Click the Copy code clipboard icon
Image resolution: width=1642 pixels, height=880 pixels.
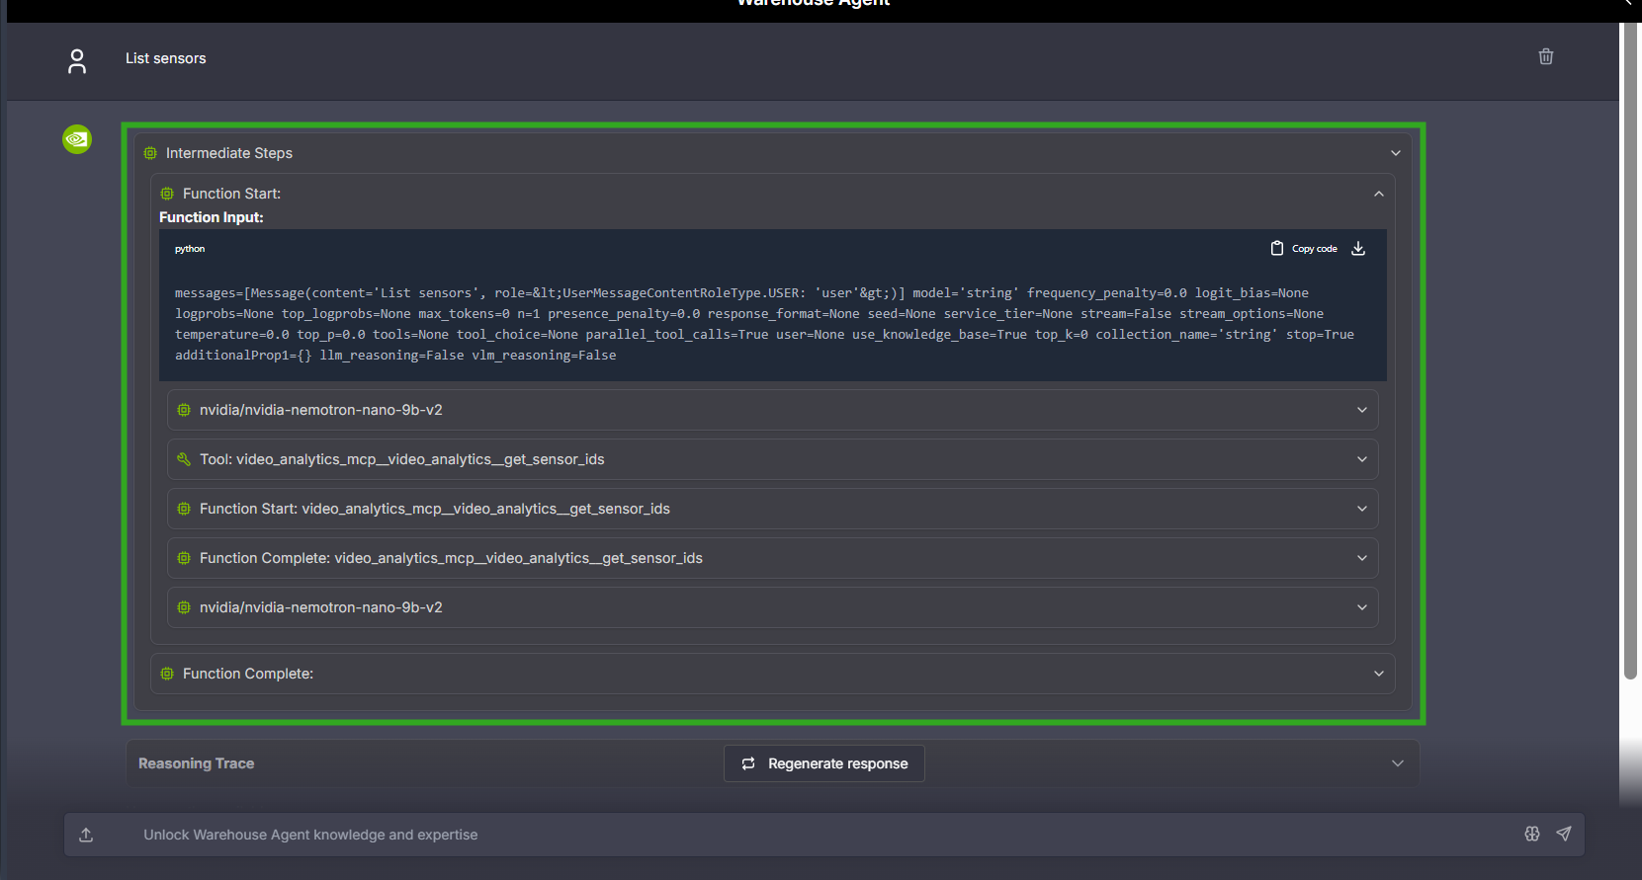pyautogui.click(x=1277, y=249)
